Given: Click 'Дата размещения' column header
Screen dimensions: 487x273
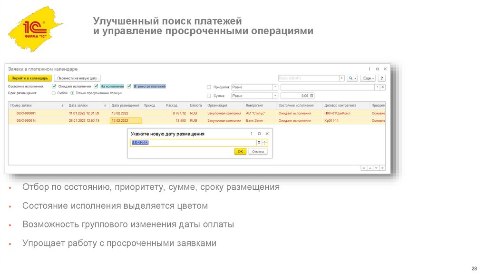Looking at the screenshot, I should [x=126, y=106].
